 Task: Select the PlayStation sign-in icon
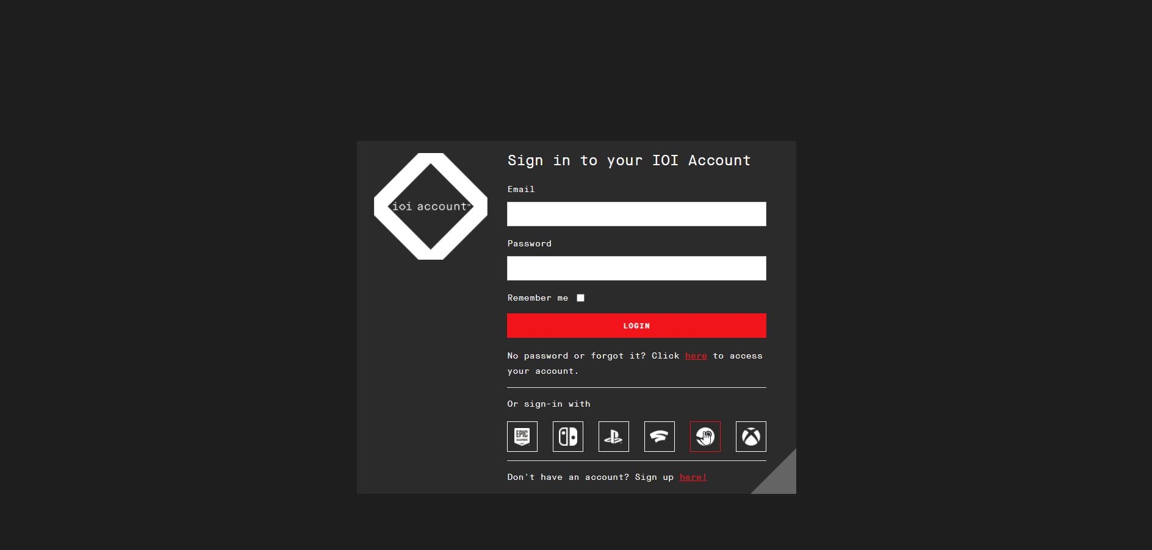click(614, 437)
